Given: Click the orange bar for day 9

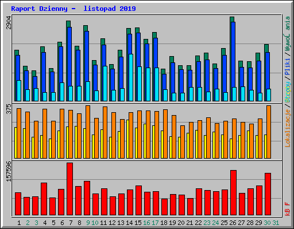Looking at the screenshot, I should coord(88,132).
